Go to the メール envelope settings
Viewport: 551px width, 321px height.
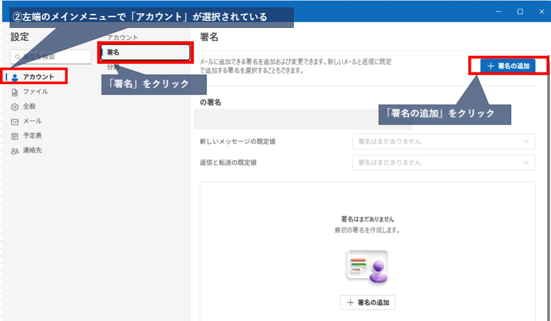pos(15,121)
